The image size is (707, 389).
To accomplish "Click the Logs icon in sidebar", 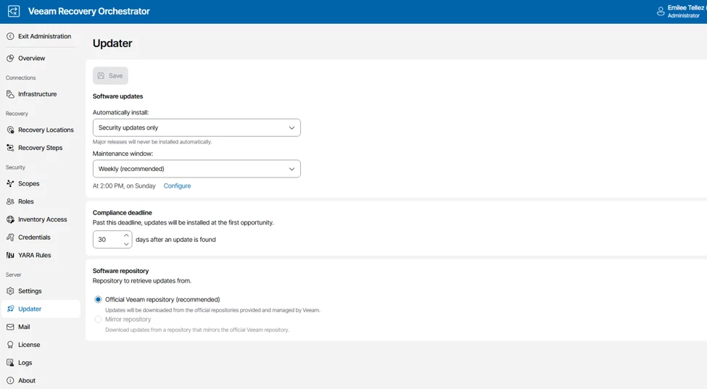I will 10,363.
